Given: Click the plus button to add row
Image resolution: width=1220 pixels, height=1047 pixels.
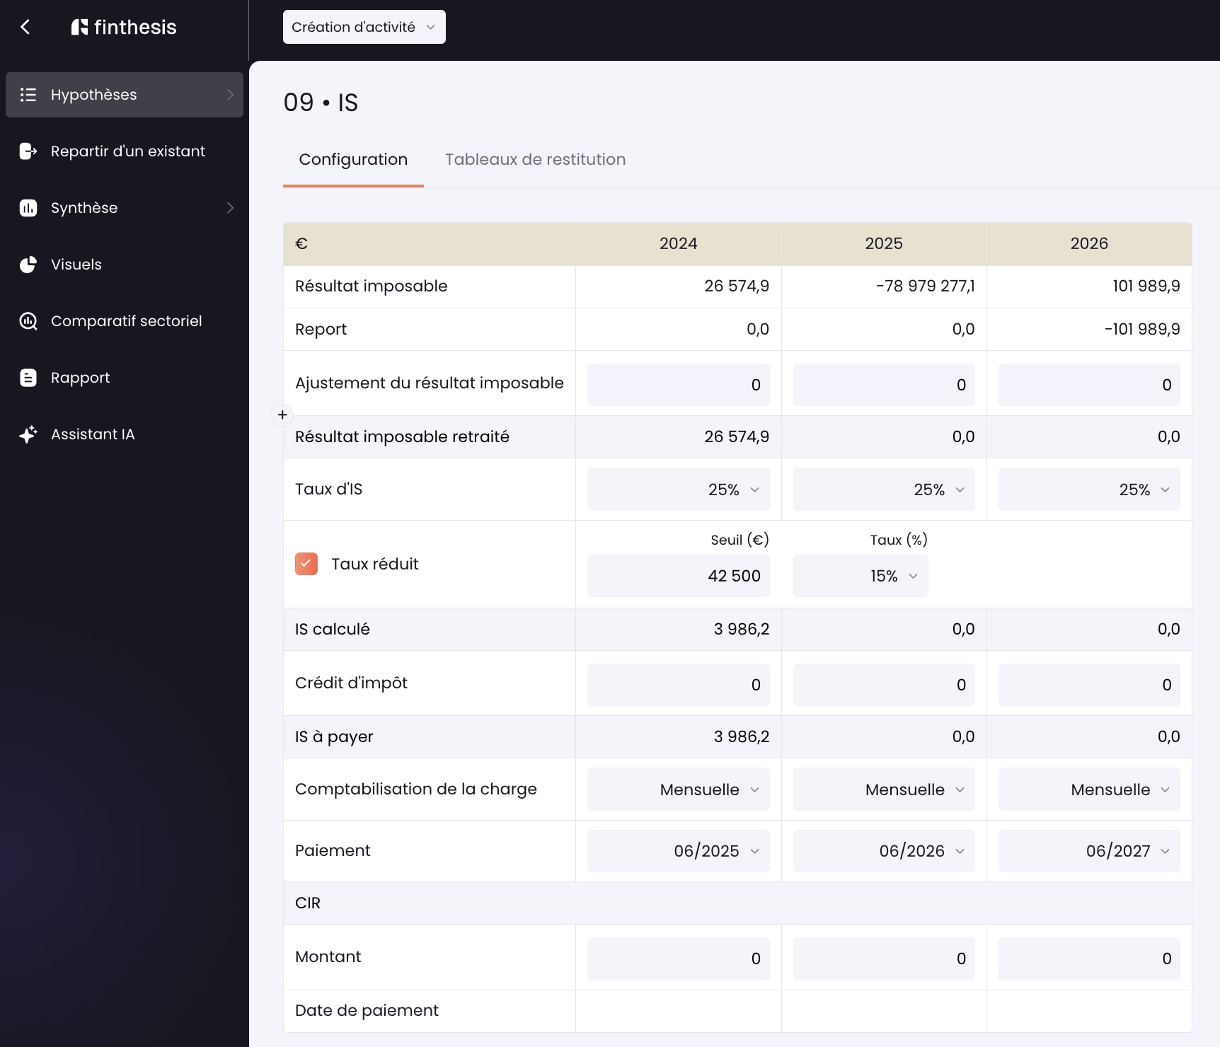Looking at the screenshot, I should (282, 415).
